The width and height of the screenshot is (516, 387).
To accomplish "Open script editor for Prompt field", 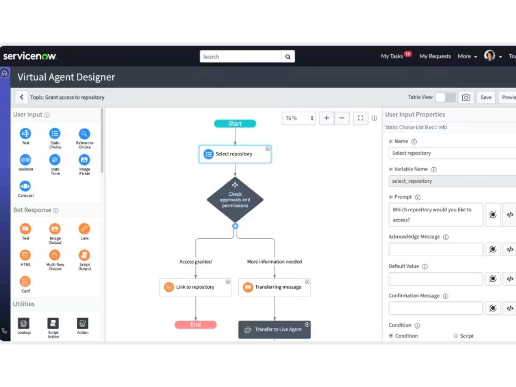I will click(510, 215).
